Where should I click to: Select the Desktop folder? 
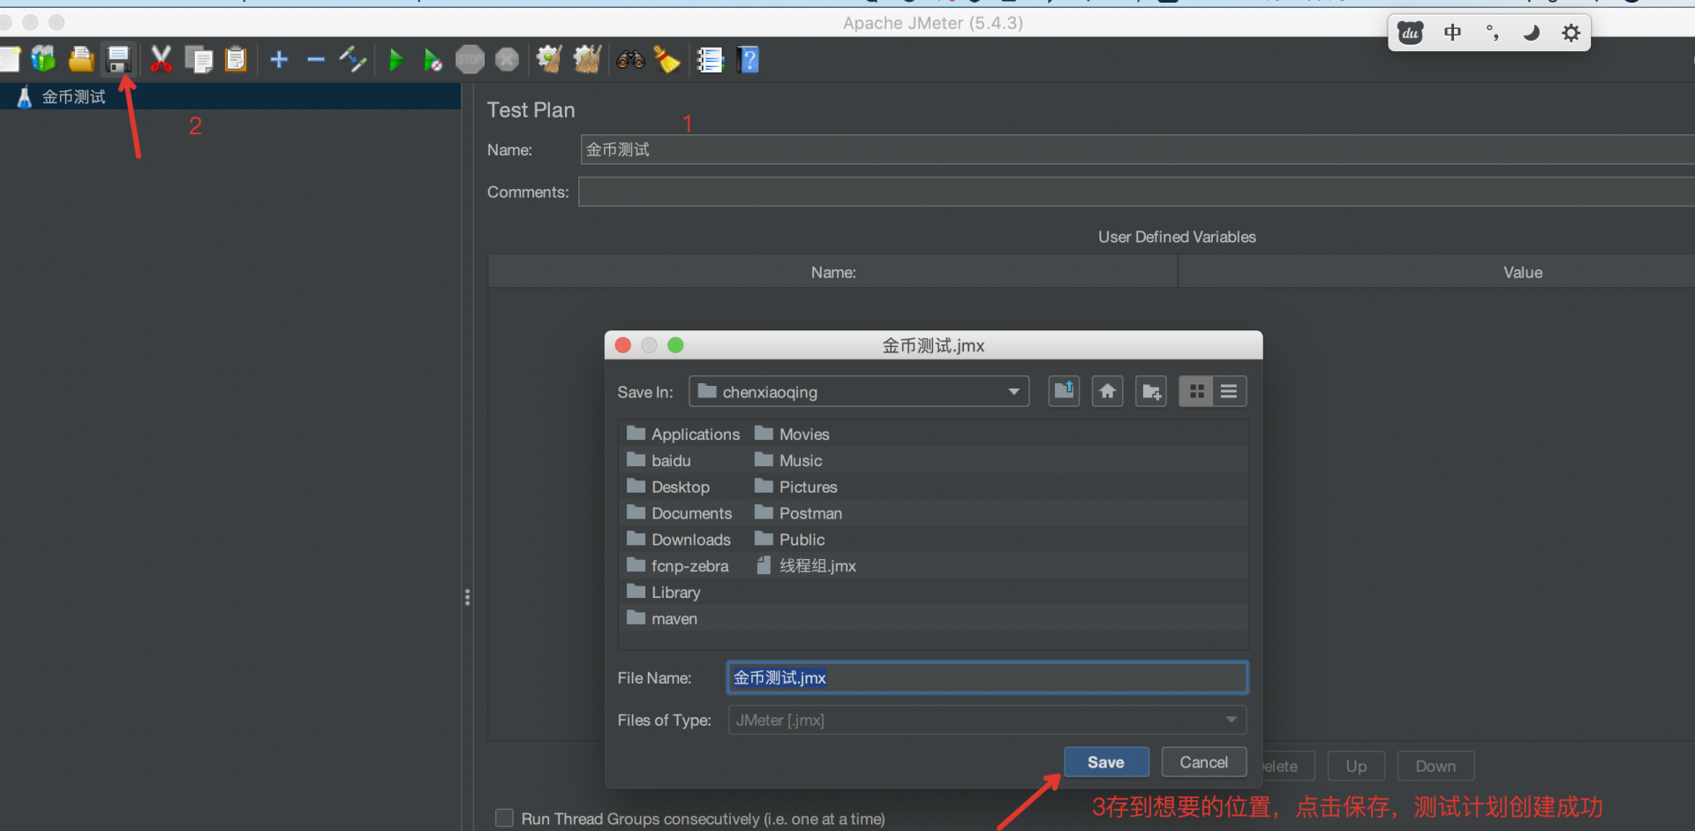[x=668, y=487]
